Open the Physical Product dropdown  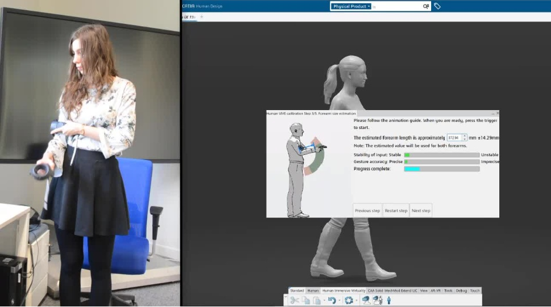(352, 6)
